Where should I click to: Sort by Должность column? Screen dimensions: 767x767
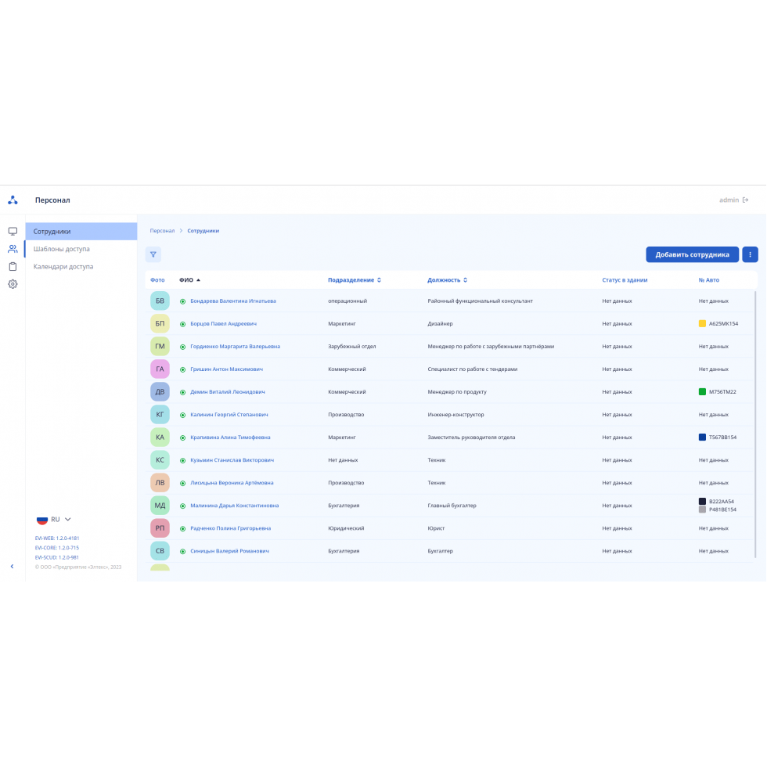coord(448,280)
